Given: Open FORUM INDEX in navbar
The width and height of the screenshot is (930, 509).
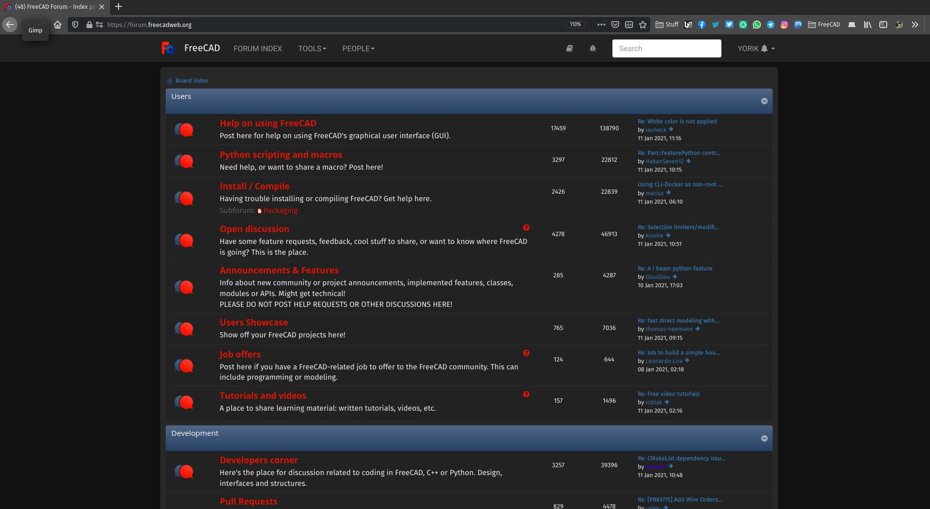Looking at the screenshot, I should click(x=258, y=49).
